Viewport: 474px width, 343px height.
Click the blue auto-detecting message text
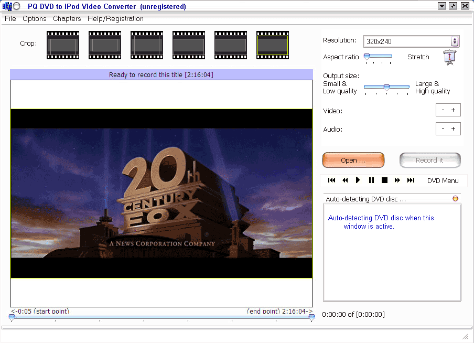tap(381, 222)
